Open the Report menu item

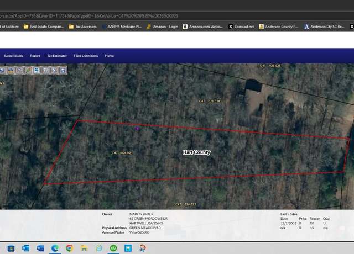pos(35,56)
